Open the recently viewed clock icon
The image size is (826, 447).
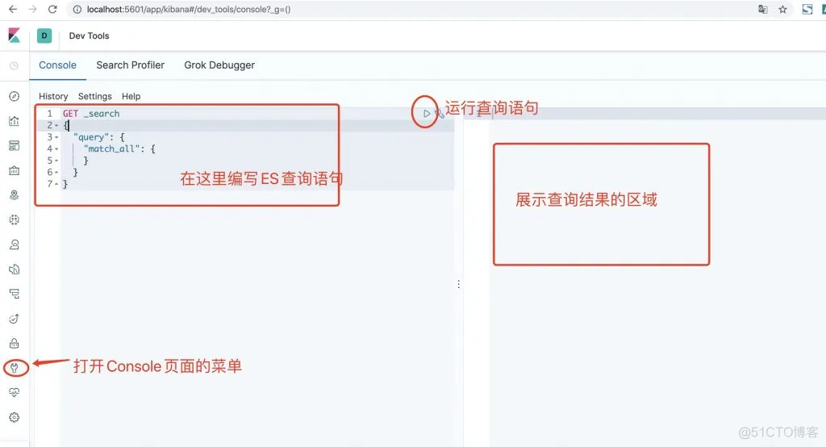[x=15, y=65]
